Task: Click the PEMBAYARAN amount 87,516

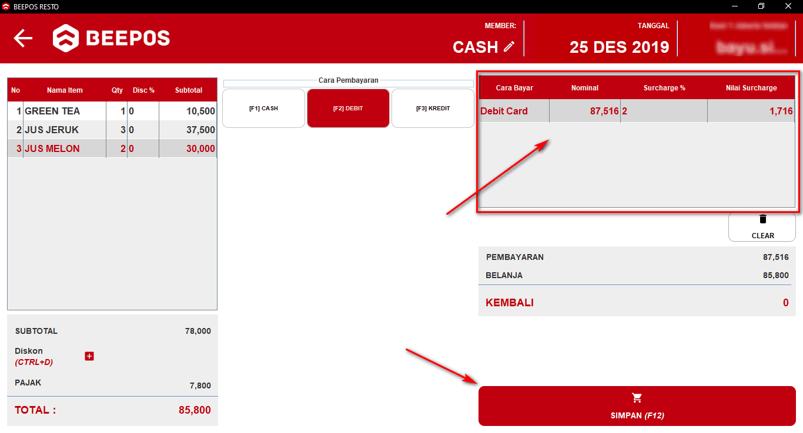Action: click(776, 257)
